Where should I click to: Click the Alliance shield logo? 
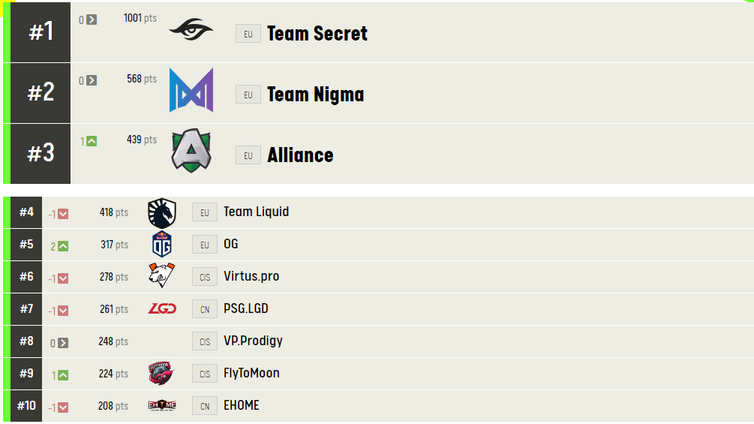[191, 151]
